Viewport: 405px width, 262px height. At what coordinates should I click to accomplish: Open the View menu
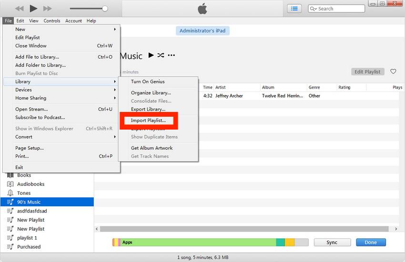(x=33, y=20)
